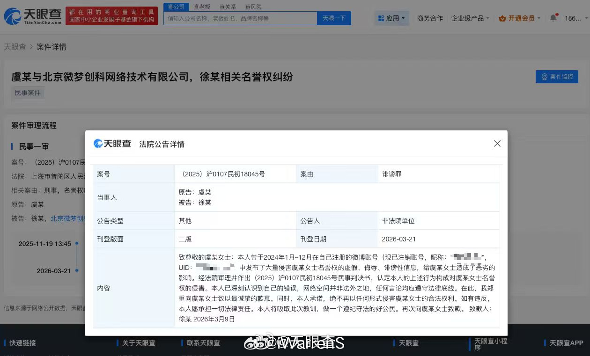
Task: Open notifications via the bell icon
Action: (x=553, y=18)
